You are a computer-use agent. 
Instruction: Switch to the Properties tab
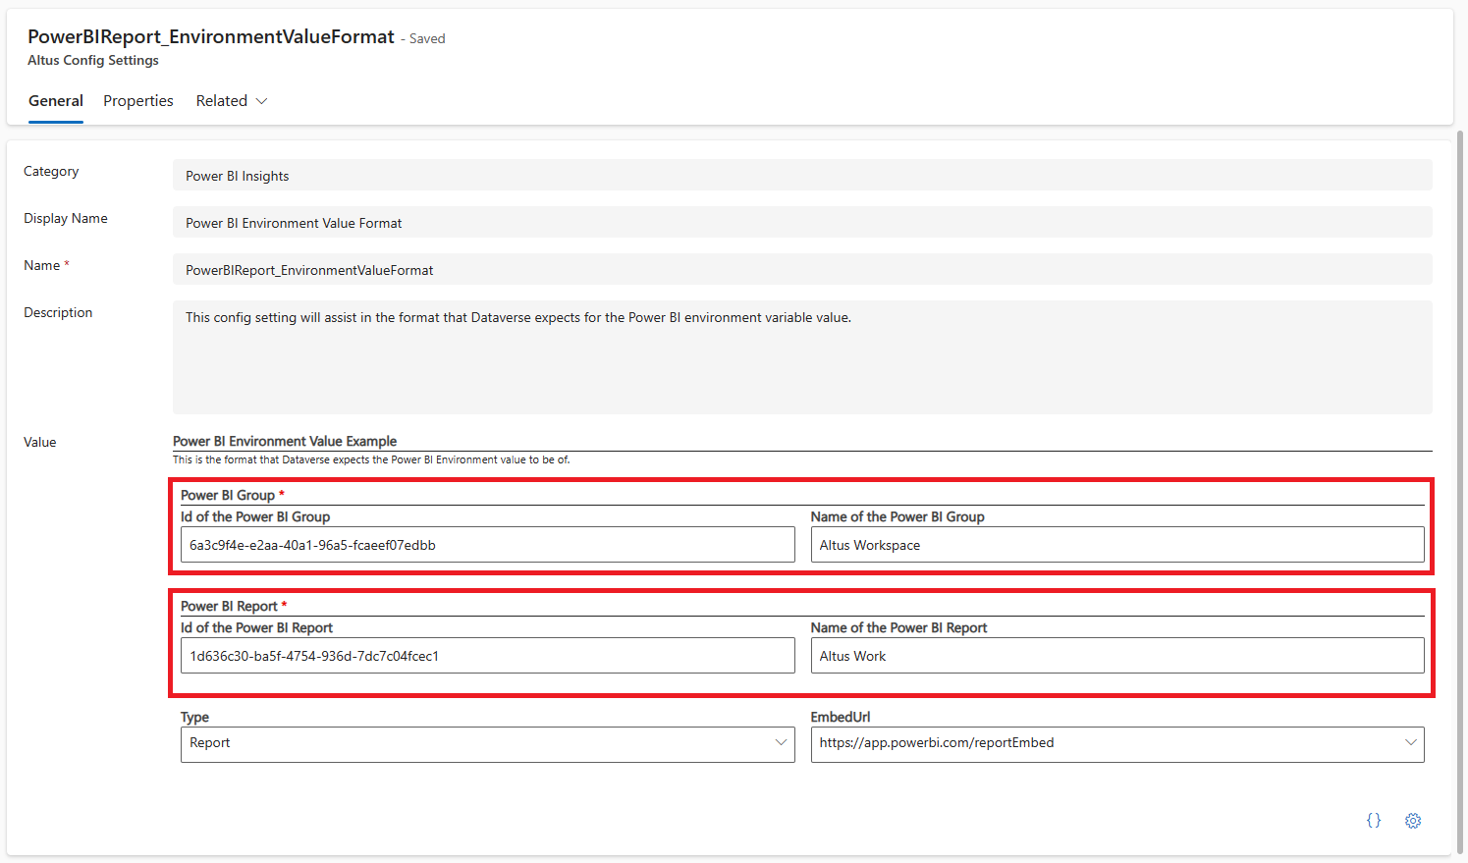[x=138, y=101]
